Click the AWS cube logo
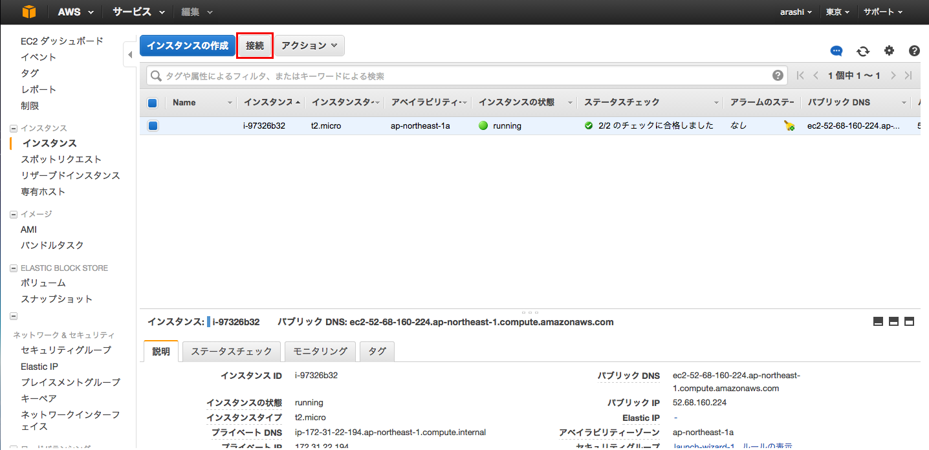 click(29, 11)
